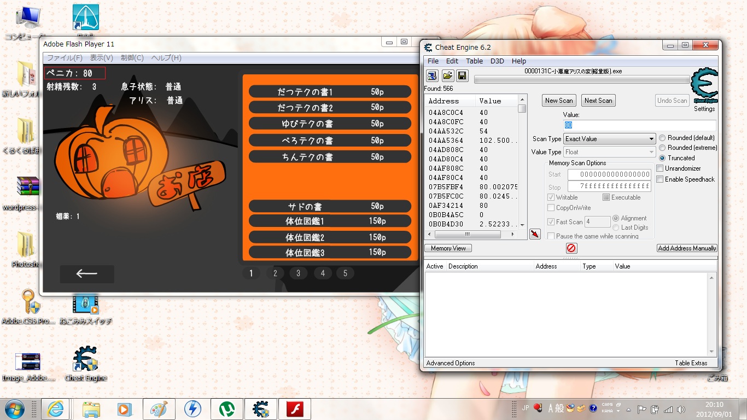The height and width of the screenshot is (420, 747).
Task: Open the D3D menu
Action: [x=497, y=61]
